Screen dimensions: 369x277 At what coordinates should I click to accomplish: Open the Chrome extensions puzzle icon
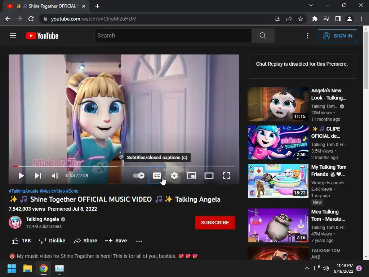point(315,19)
